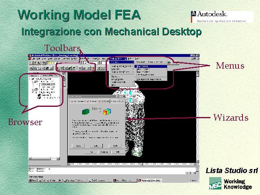This screenshot has width=260, height=195.
Task: Click the browser panel's horizontal scrollbar right arrow
Action: pos(58,158)
